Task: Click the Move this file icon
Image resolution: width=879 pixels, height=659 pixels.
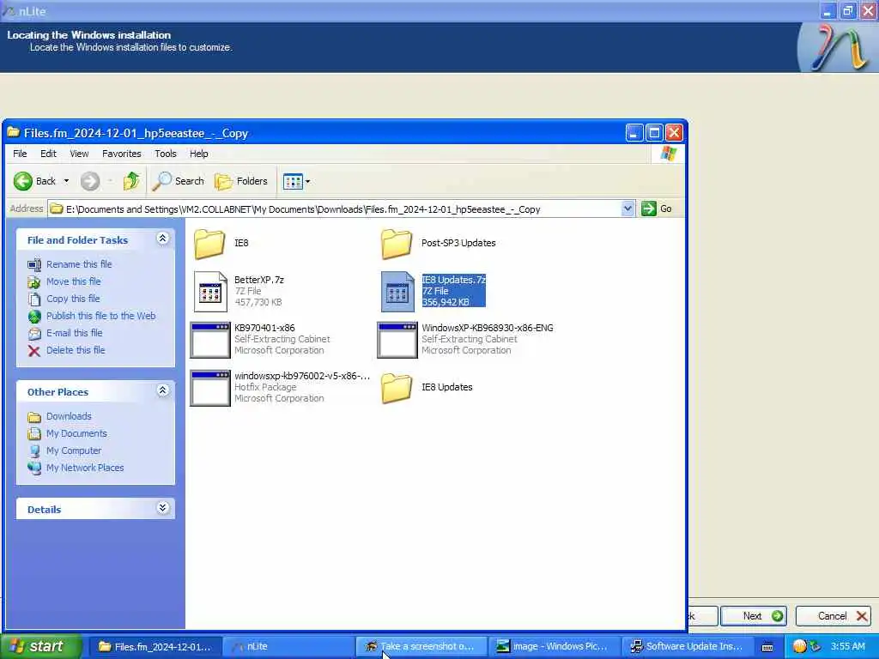Action: (x=34, y=281)
